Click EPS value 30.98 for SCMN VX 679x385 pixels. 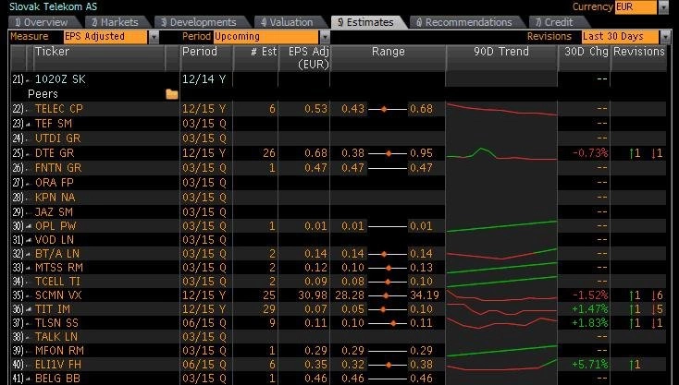coord(313,295)
